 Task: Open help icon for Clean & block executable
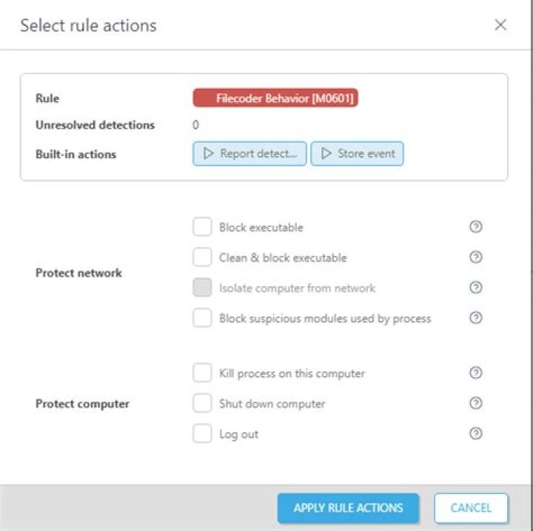tap(476, 257)
